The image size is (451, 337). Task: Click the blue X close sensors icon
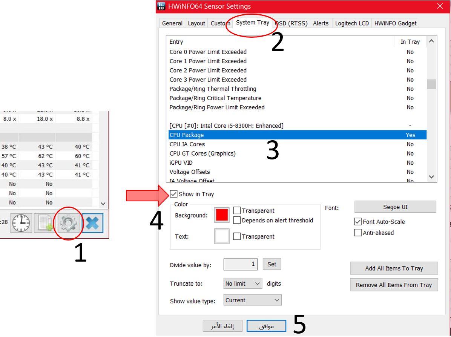(x=92, y=223)
